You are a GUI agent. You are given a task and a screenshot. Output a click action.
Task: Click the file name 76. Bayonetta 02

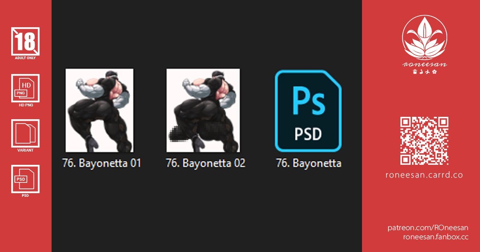tap(206, 163)
